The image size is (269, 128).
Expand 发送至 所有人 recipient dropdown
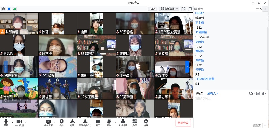coord(213,93)
